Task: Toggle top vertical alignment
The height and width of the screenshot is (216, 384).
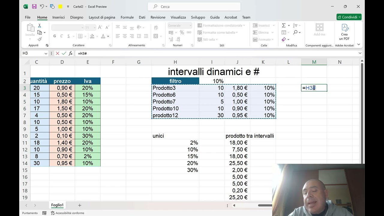Action: (118, 27)
